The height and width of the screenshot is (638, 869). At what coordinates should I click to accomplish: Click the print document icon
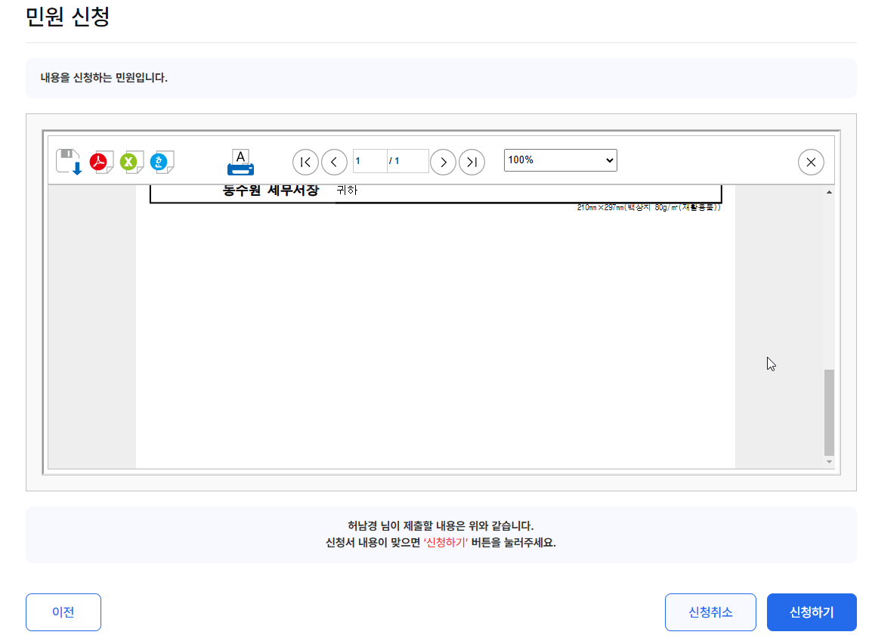(240, 161)
